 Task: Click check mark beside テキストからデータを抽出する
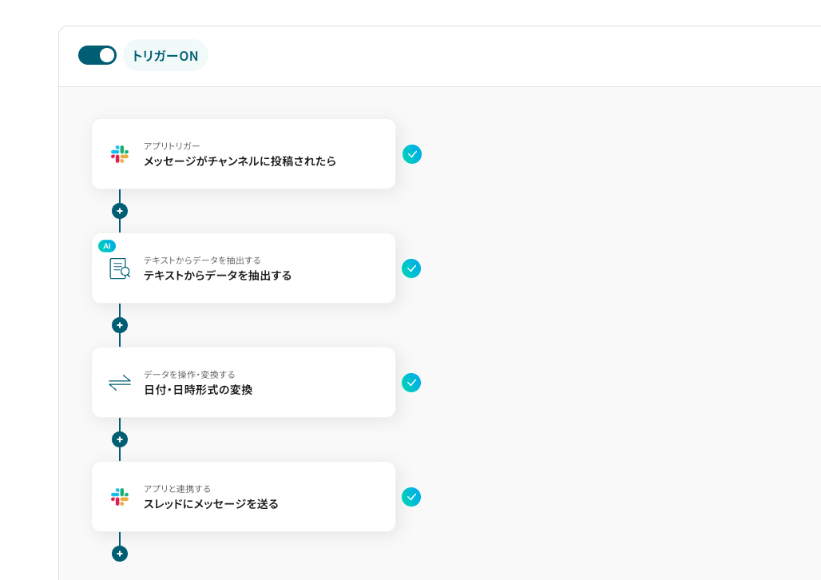tap(411, 268)
